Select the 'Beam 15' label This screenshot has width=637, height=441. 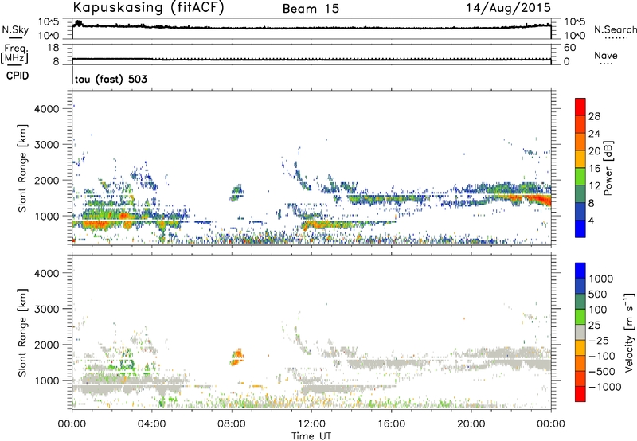pos(311,9)
